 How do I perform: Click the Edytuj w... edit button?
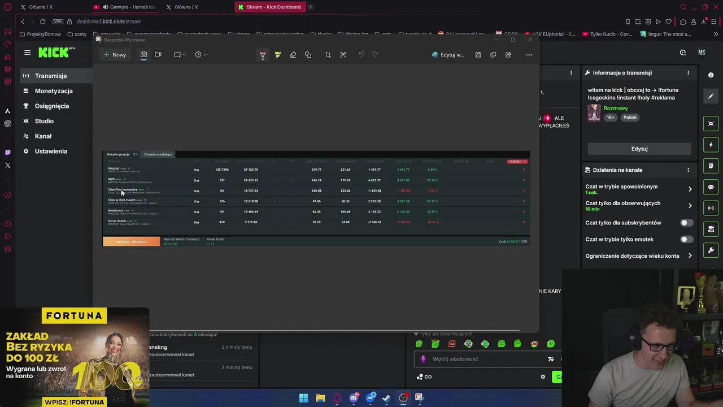click(448, 55)
